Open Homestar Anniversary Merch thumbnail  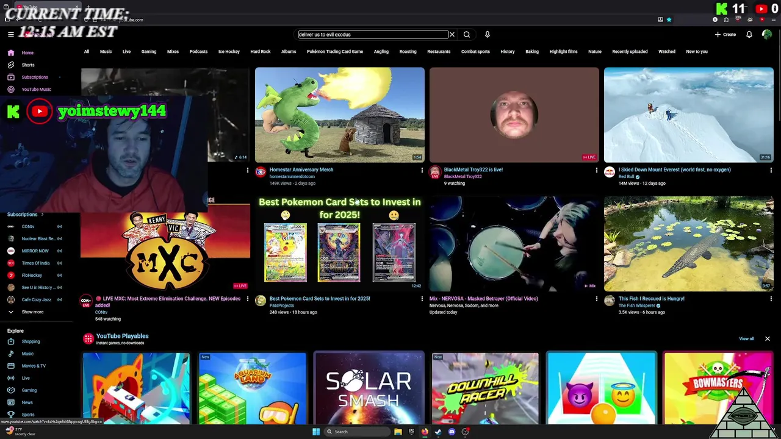point(340,115)
